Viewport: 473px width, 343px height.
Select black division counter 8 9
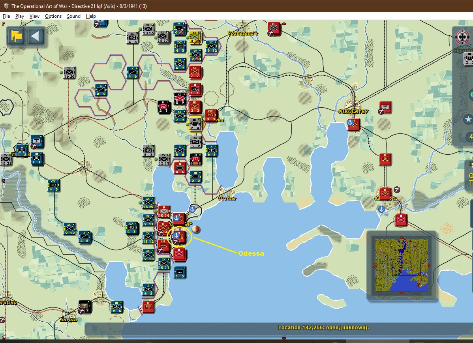(180, 99)
